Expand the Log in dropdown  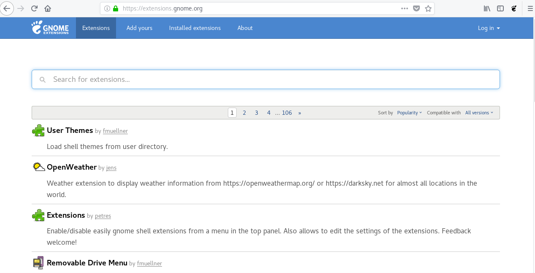[x=489, y=28]
